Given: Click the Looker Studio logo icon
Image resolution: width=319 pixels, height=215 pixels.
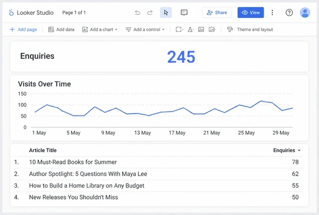Looking at the screenshot, I should tap(11, 13).
